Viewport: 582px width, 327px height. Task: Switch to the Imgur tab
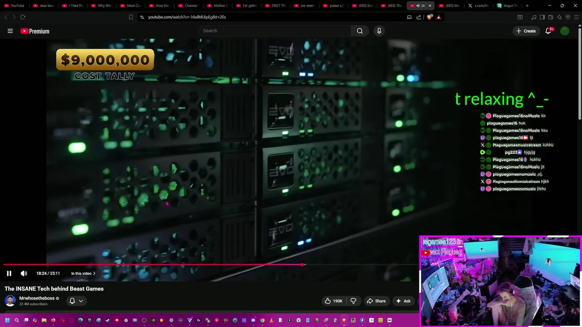click(x=508, y=5)
